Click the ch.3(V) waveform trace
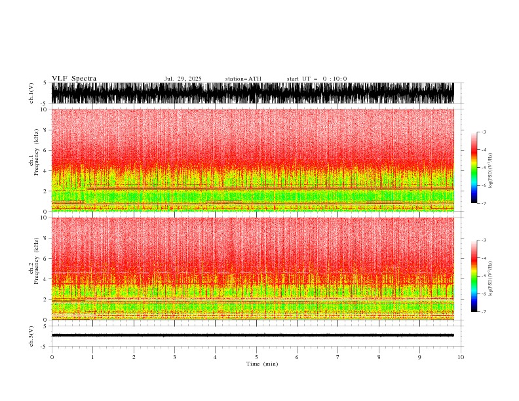The image size is (519, 401). (x=253, y=335)
